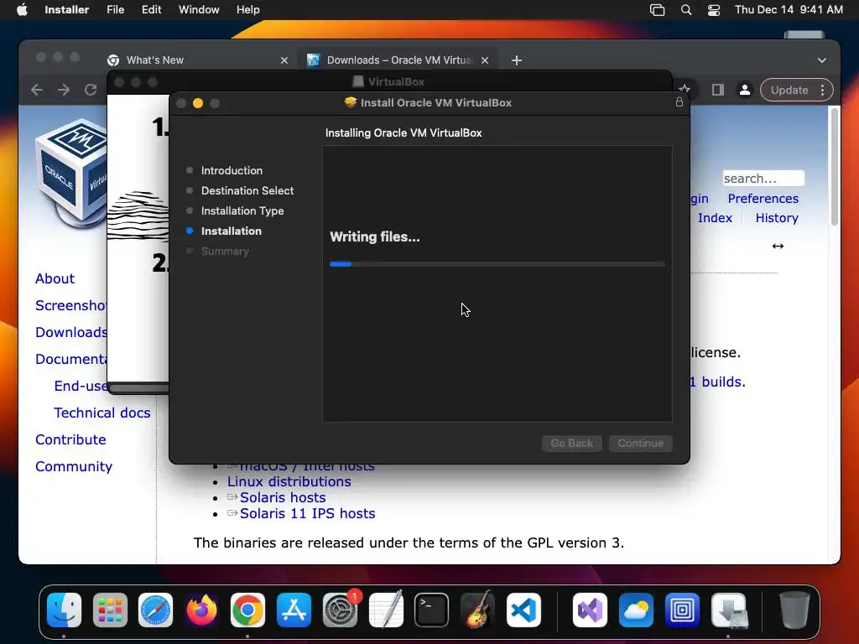The width and height of the screenshot is (859, 644).
Task: Click the disabled Go Back button
Action: pyautogui.click(x=572, y=443)
